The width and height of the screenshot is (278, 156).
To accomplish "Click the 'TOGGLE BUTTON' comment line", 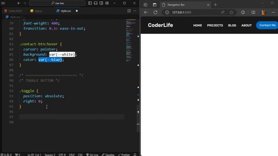I will [x=40, y=81].
